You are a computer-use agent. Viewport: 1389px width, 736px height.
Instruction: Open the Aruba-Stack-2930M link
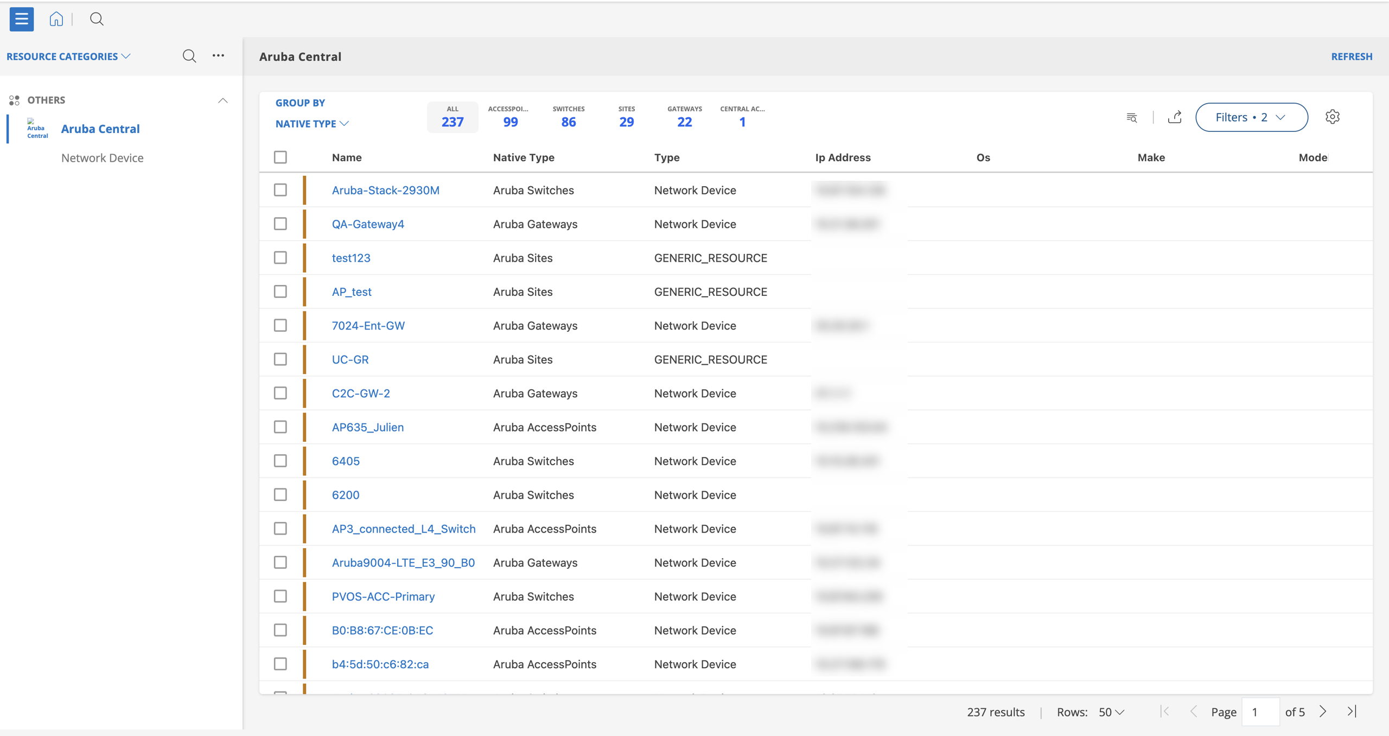tap(385, 190)
